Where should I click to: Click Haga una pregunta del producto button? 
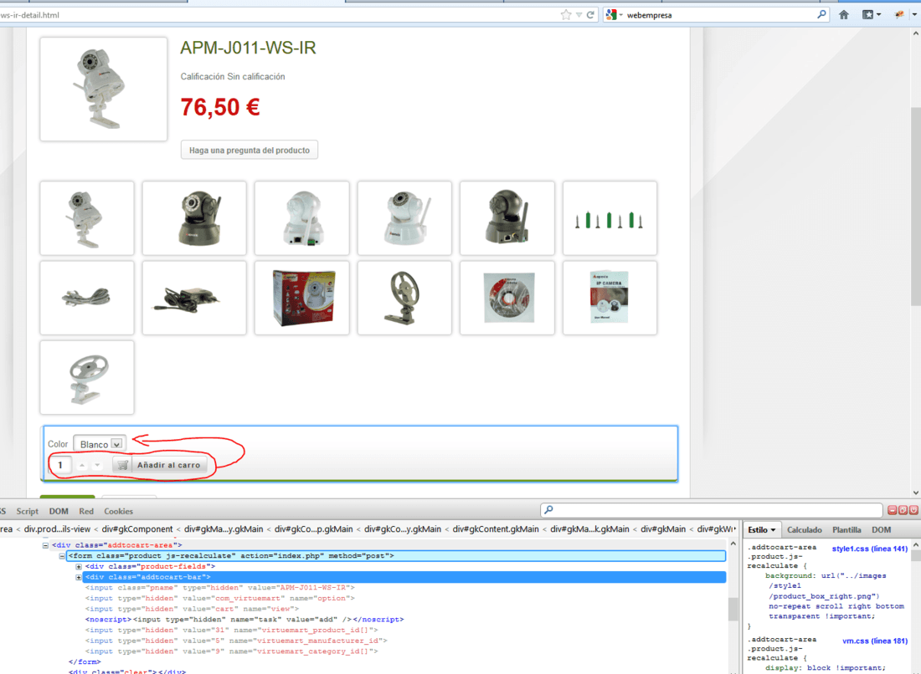click(249, 151)
